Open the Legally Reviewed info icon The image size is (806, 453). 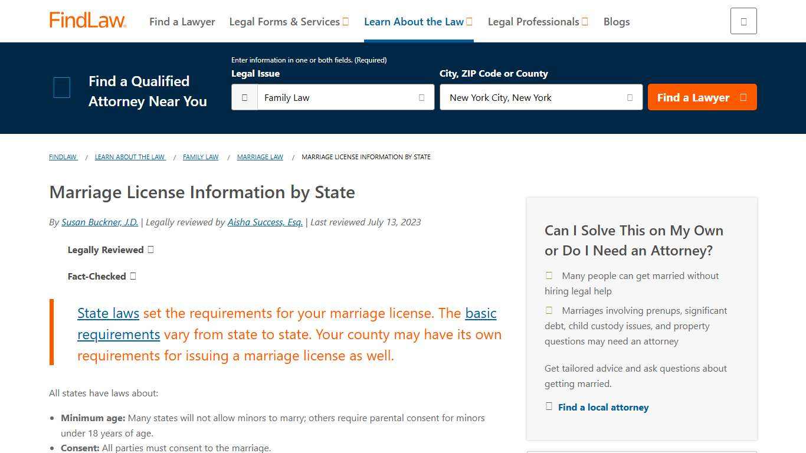click(150, 249)
